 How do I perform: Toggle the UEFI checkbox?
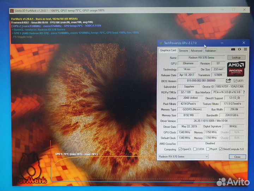[235, 81]
